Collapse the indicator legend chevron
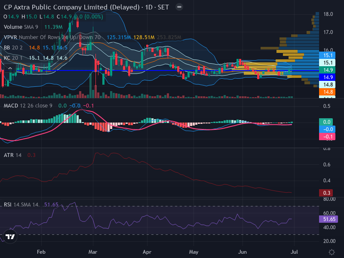 pyautogui.click(x=10, y=68)
